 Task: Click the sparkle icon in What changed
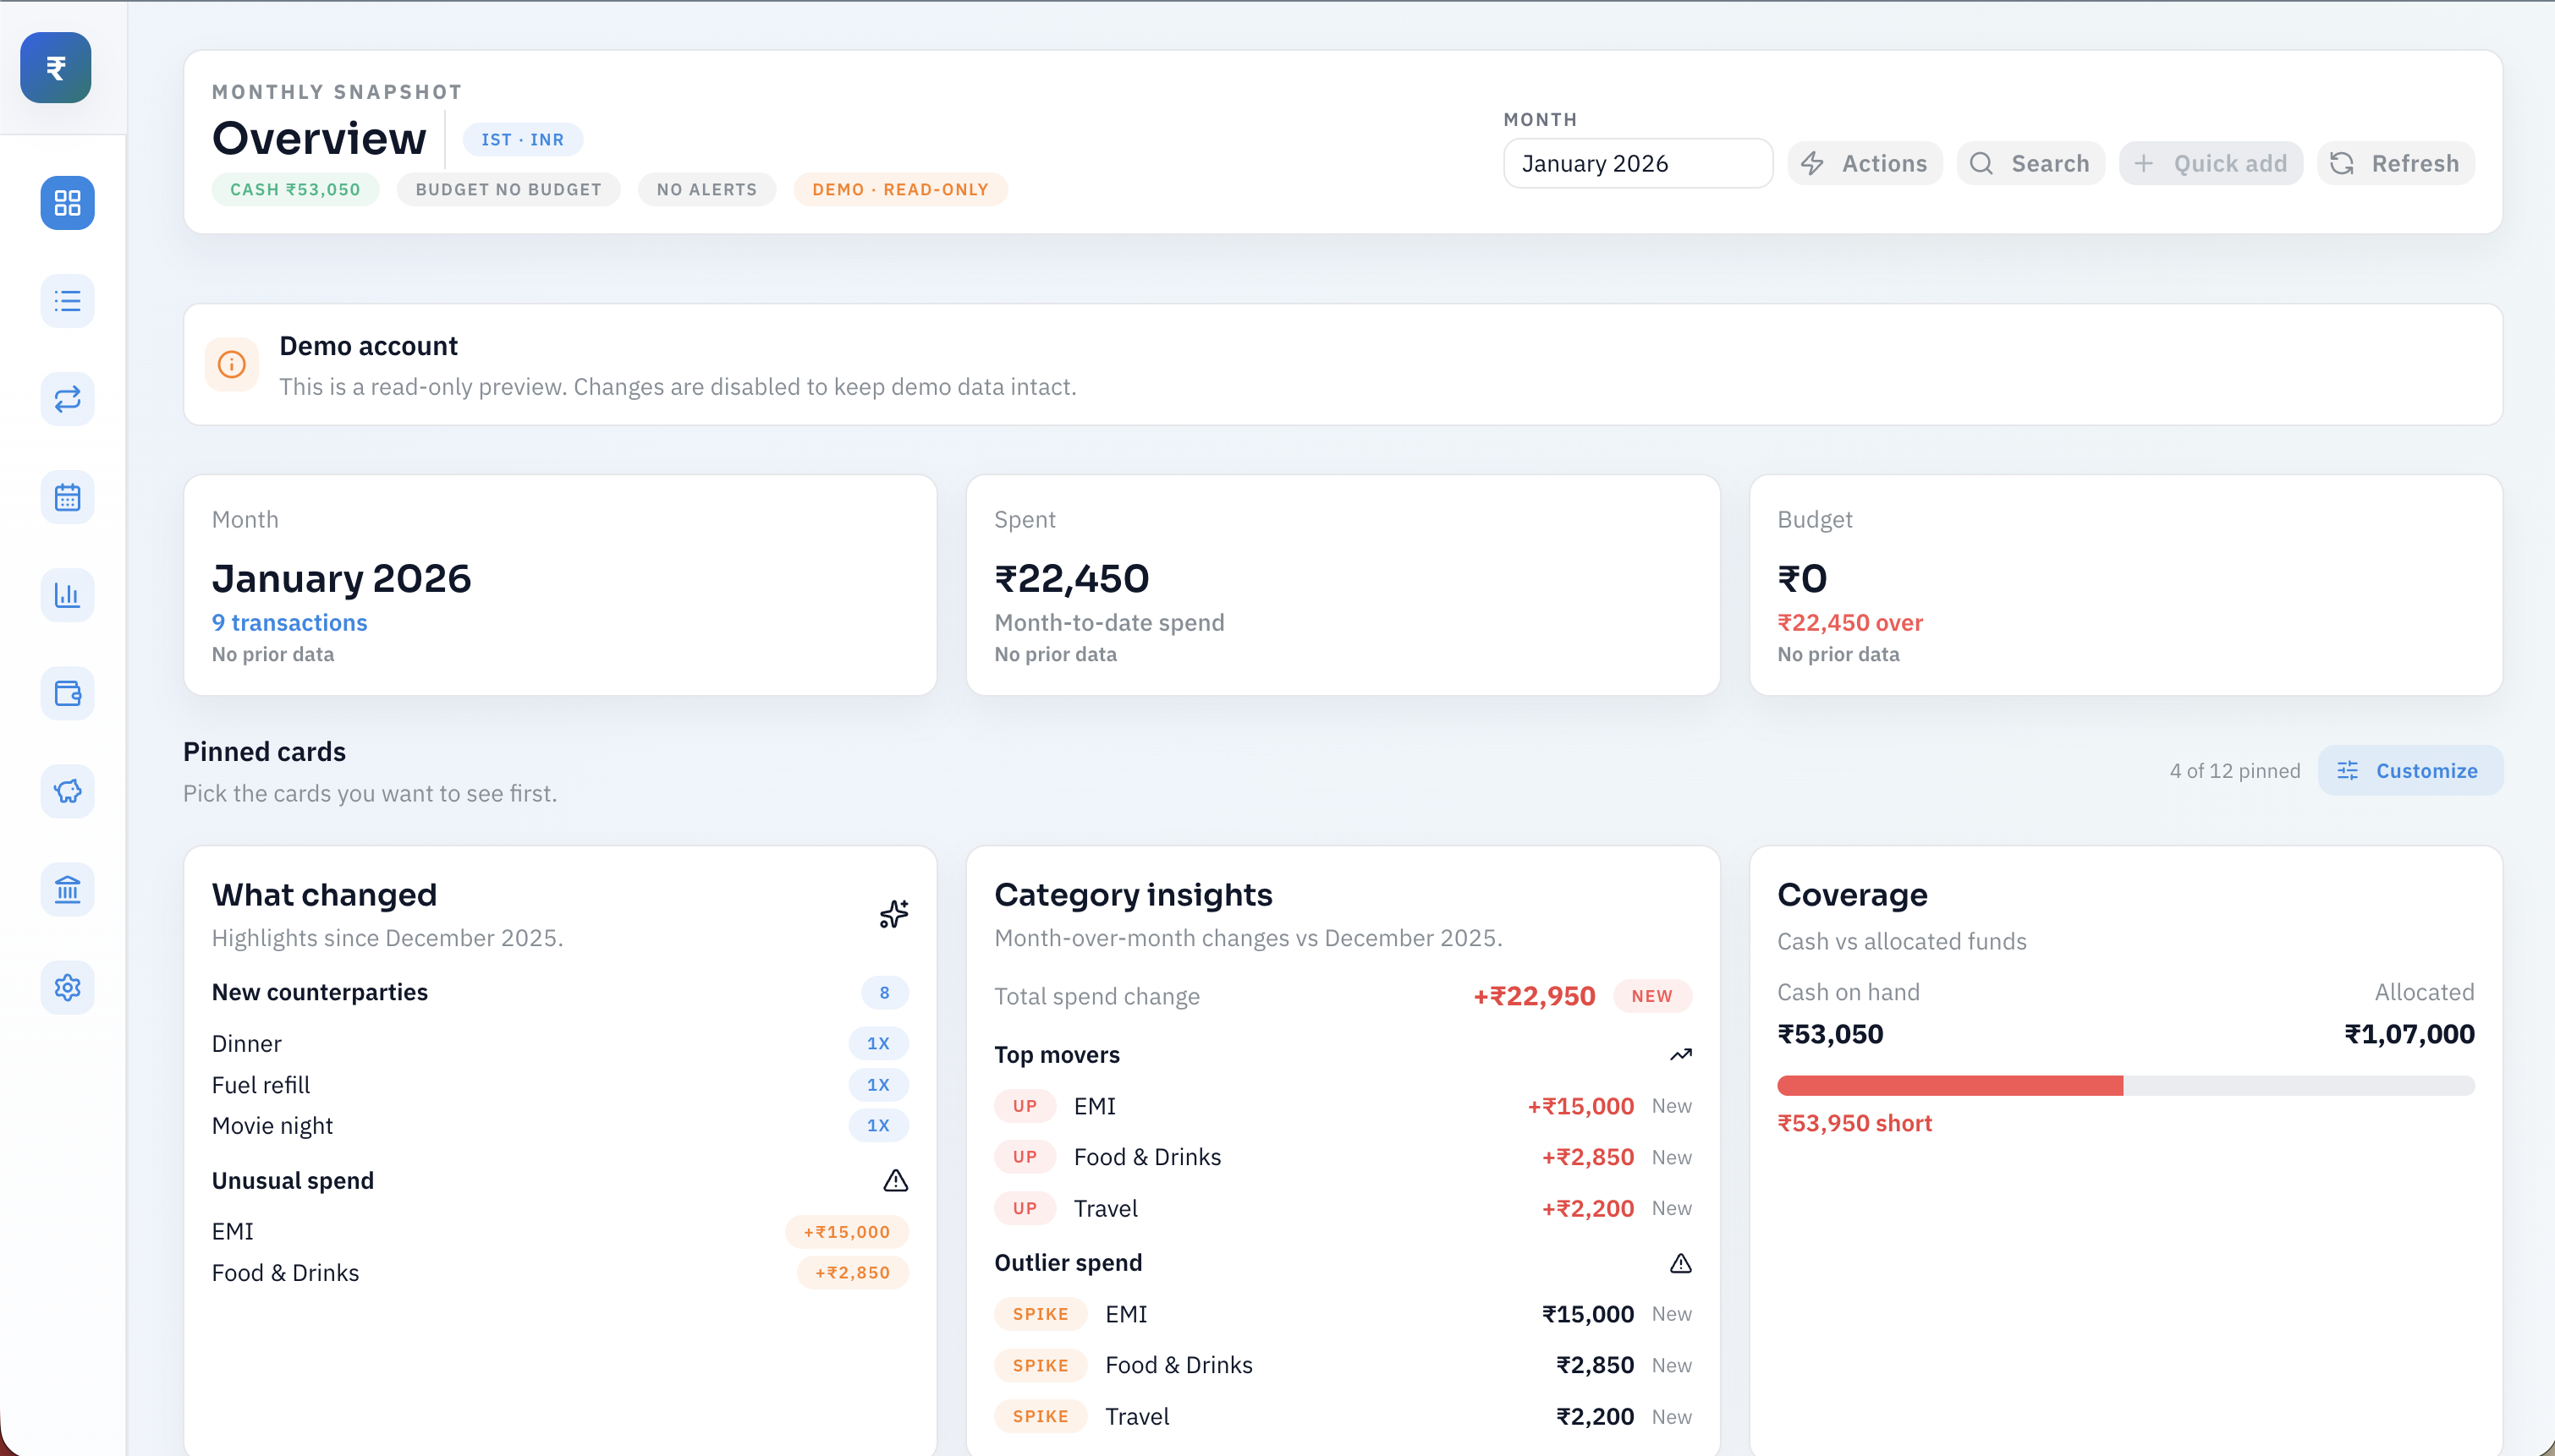tap(893, 913)
